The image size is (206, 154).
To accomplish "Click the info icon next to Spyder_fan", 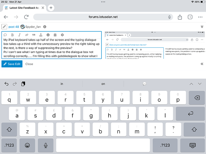I will [x=45, y=27].
